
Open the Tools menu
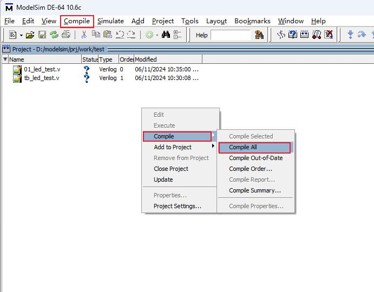190,21
